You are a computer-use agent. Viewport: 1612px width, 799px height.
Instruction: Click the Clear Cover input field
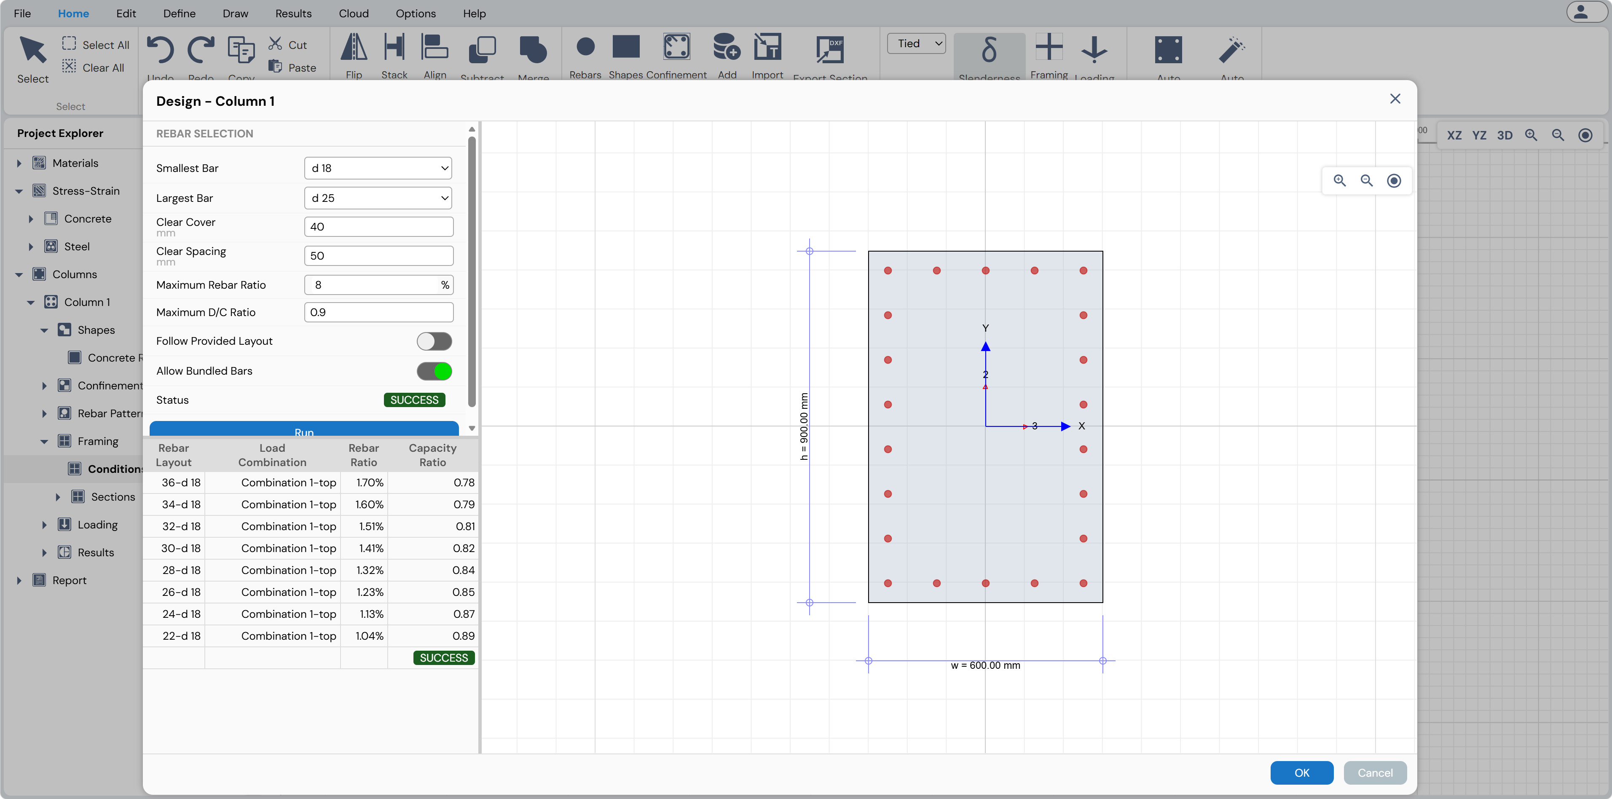[378, 226]
